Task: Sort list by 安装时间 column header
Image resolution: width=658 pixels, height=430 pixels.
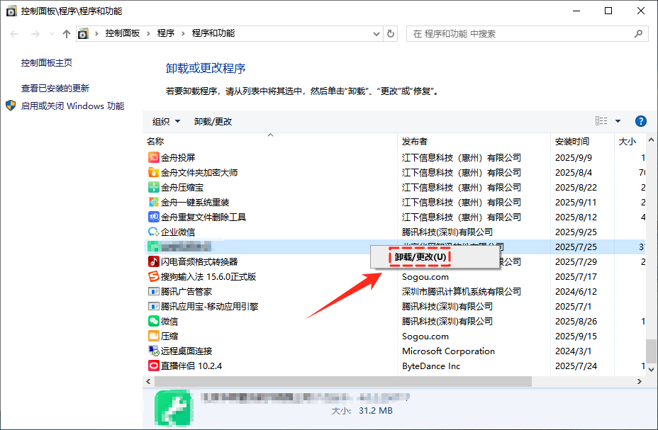Action: point(572,142)
